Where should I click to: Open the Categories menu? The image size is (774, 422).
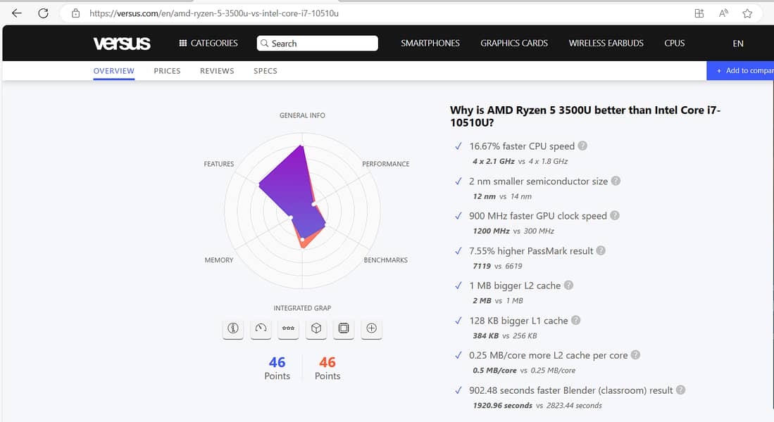pyautogui.click(x=208, y=44)
